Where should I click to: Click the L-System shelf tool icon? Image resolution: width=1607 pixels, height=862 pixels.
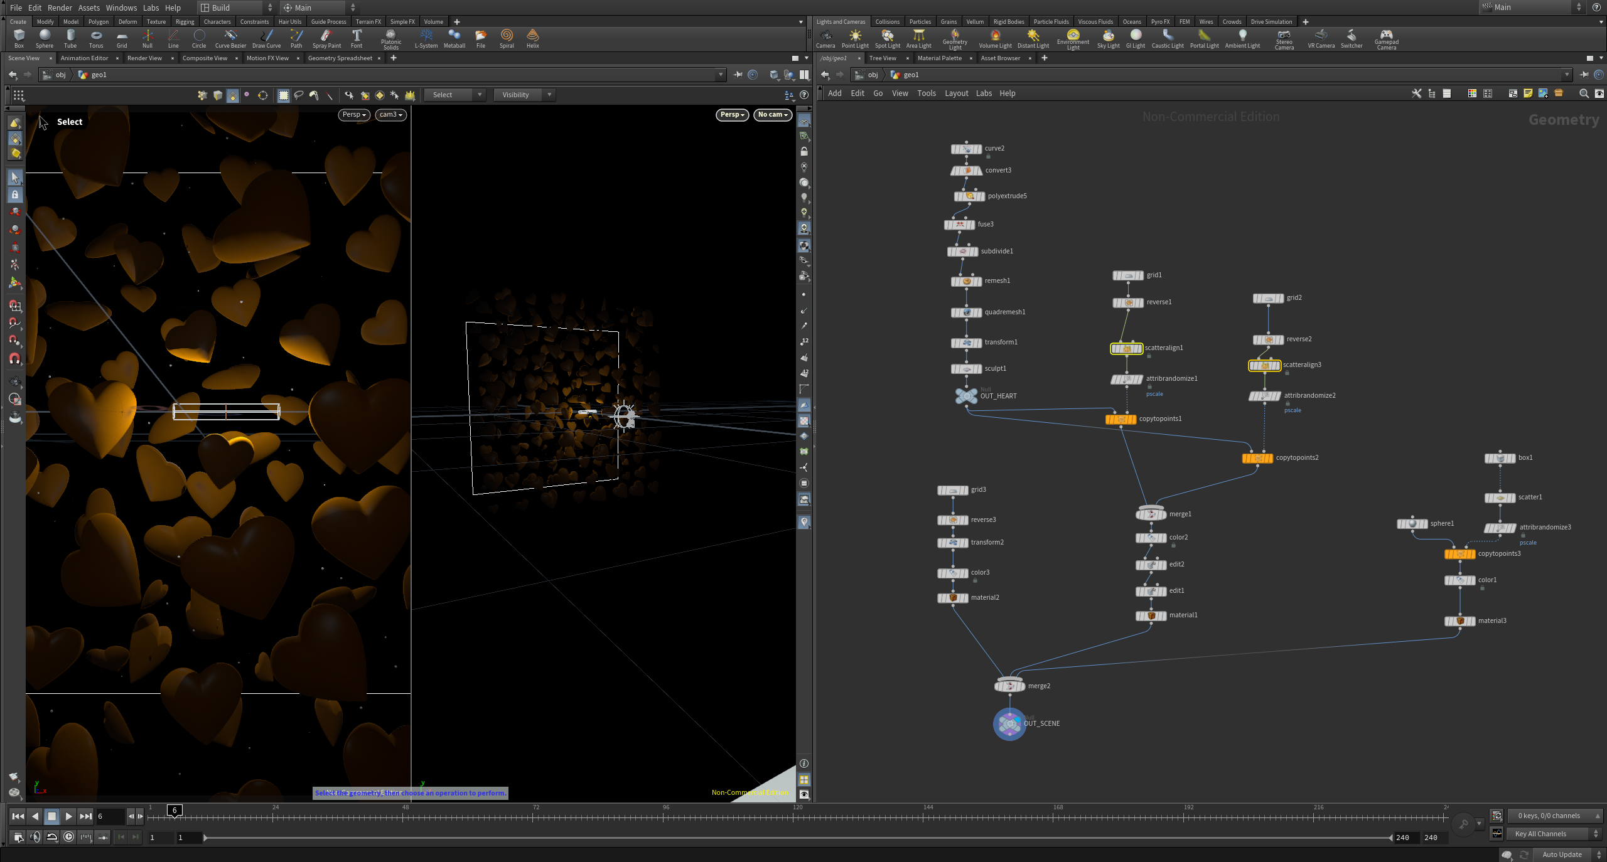426,39
